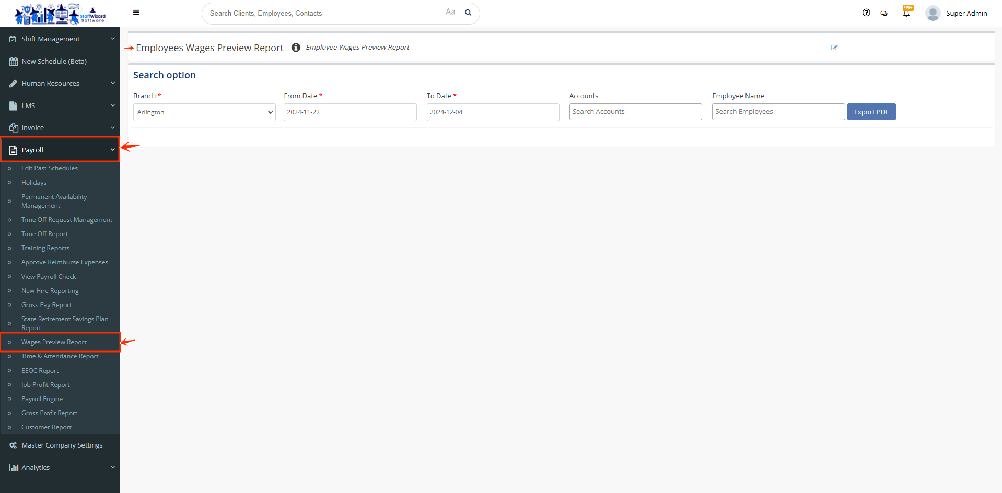Click the Super Admin avatar icon
1002x493 pixels.
tap(933, 13)
